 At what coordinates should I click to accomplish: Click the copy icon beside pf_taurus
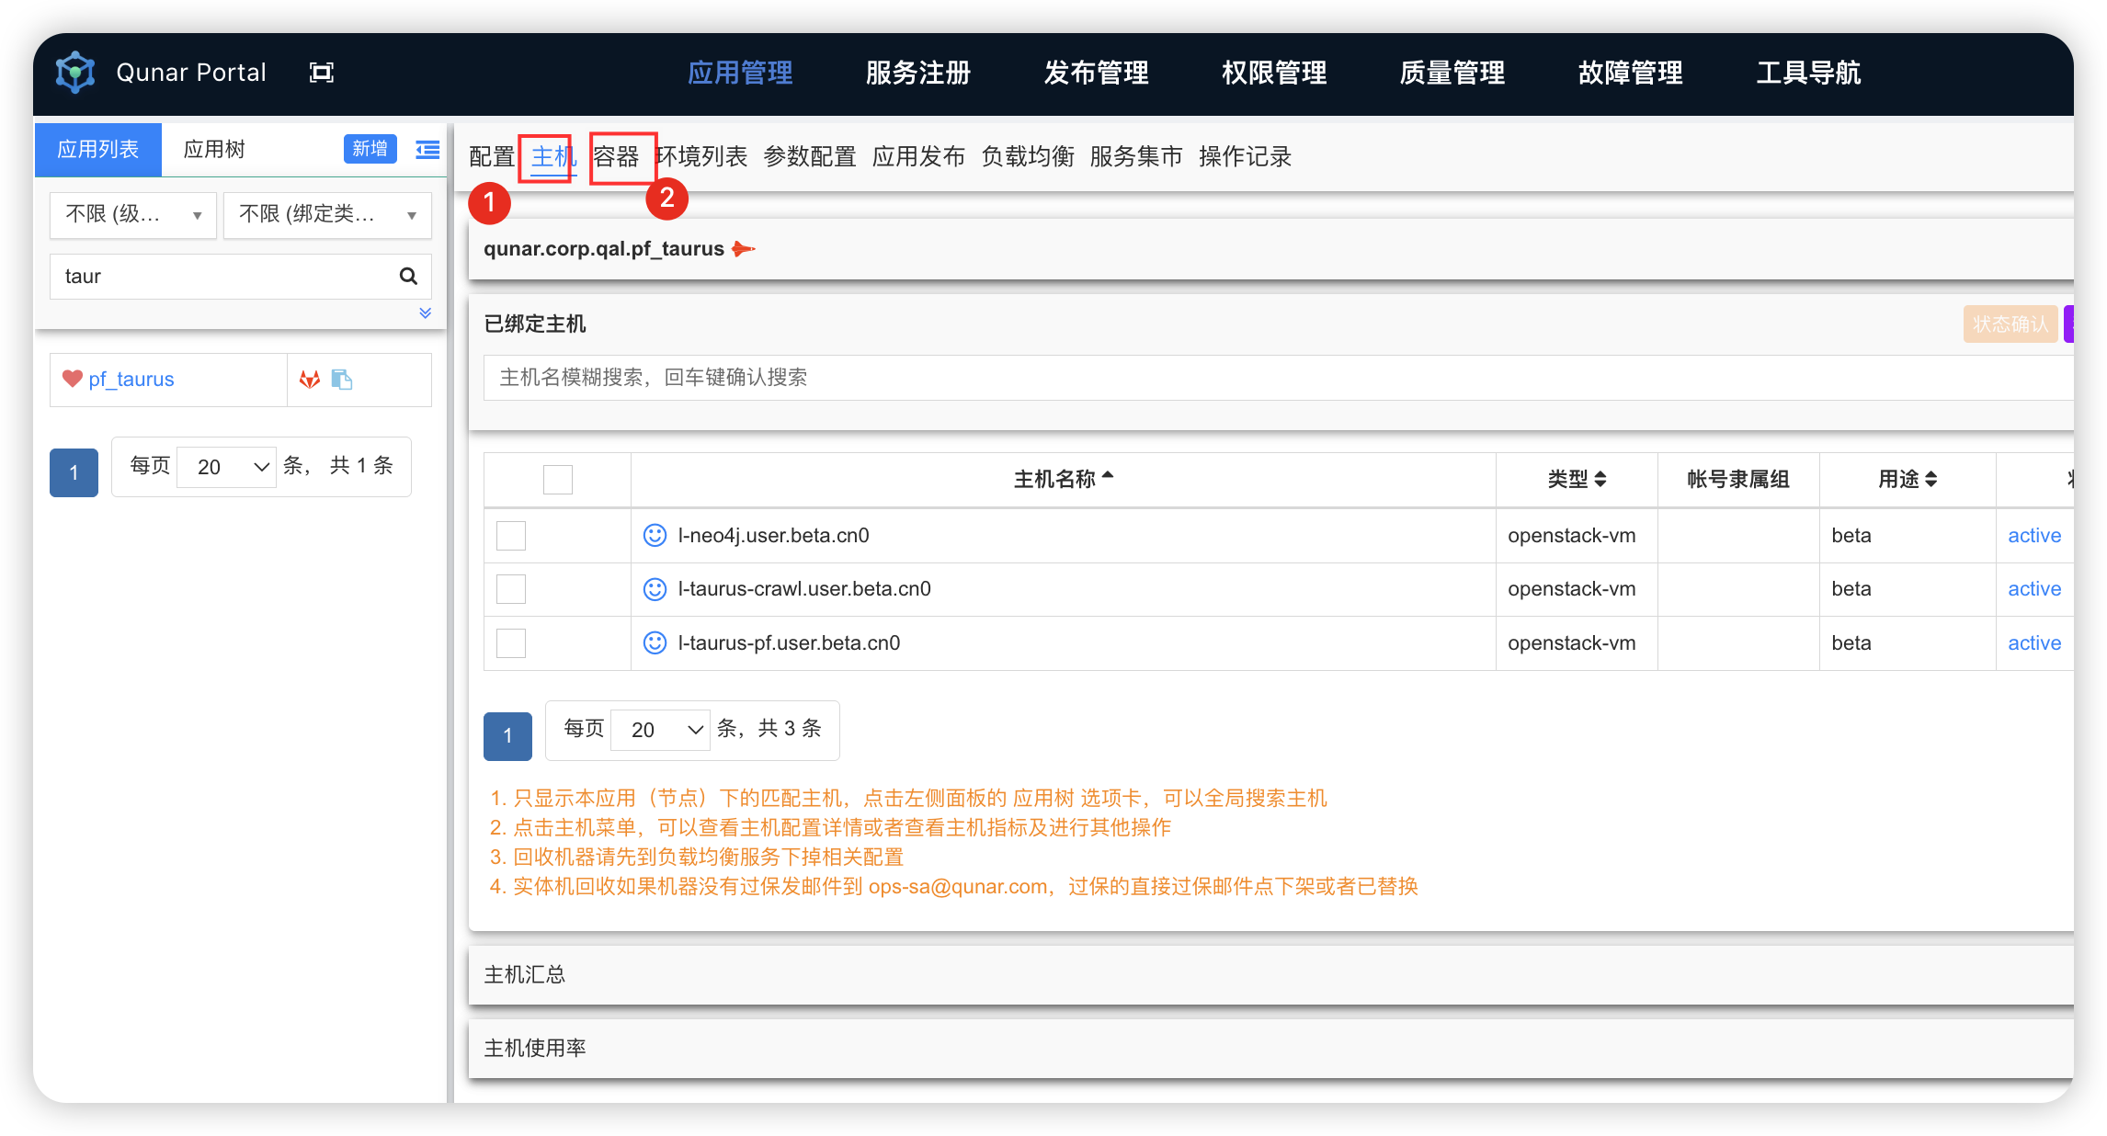342,379
